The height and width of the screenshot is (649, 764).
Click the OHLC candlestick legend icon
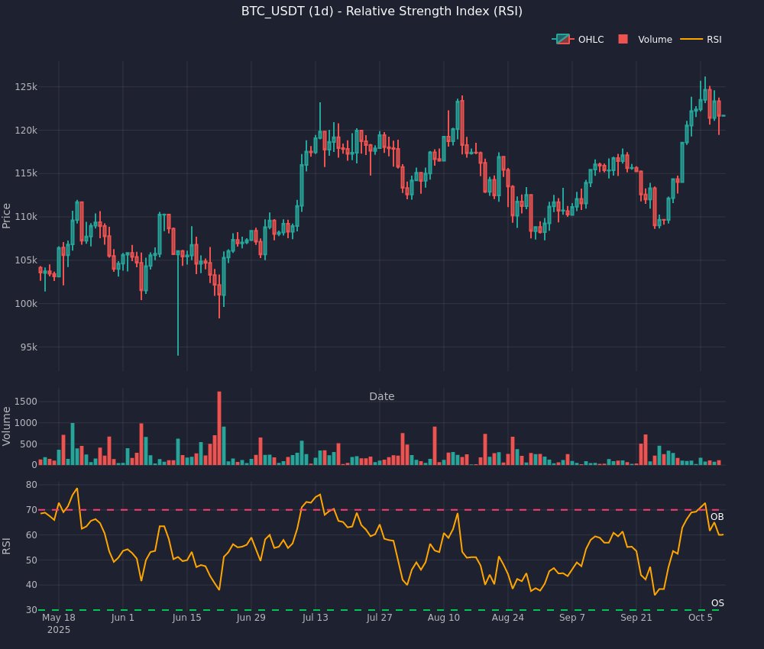click(563, 40)
